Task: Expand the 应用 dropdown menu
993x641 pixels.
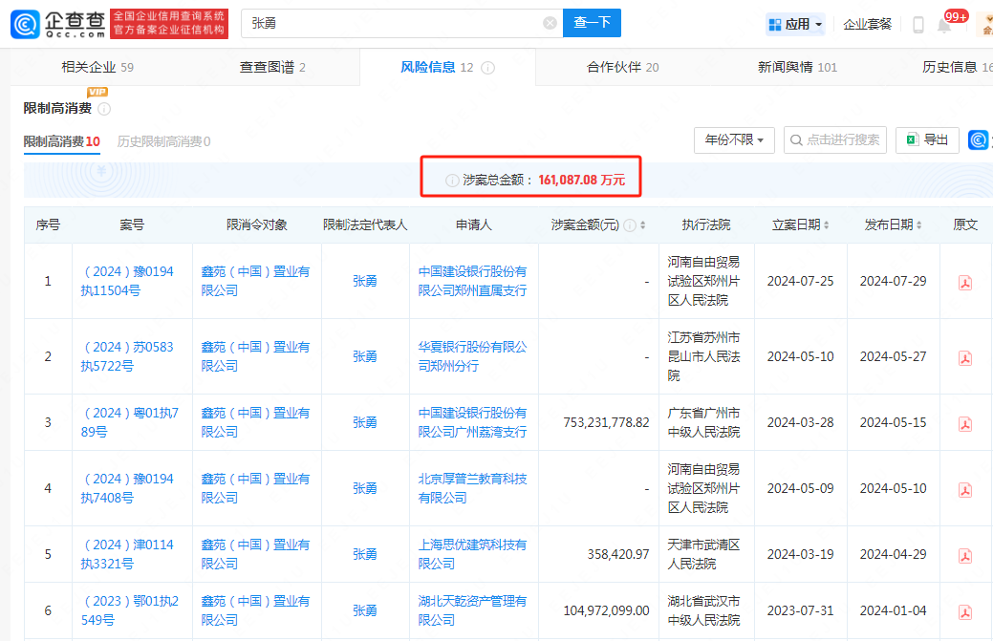Action: [795, 24]
